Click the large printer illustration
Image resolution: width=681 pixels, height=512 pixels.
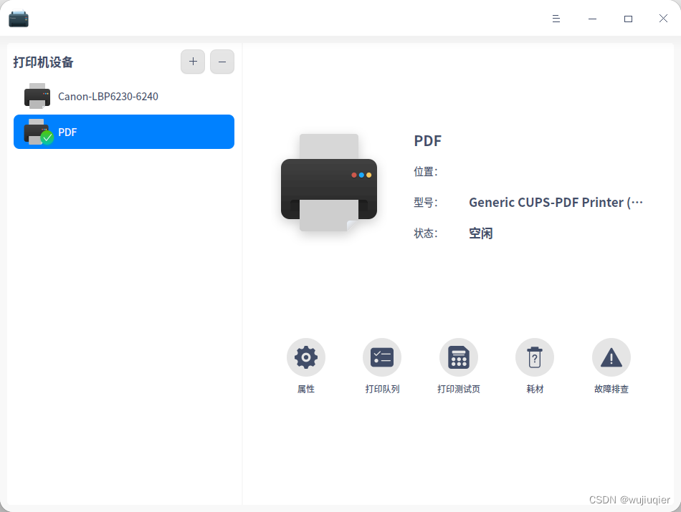pos(329,183)
